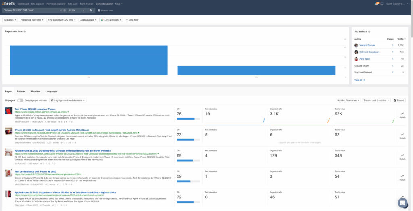
Task: Toggle One page per domain switch
Action: pyautogui.click(x=20, y=100)
